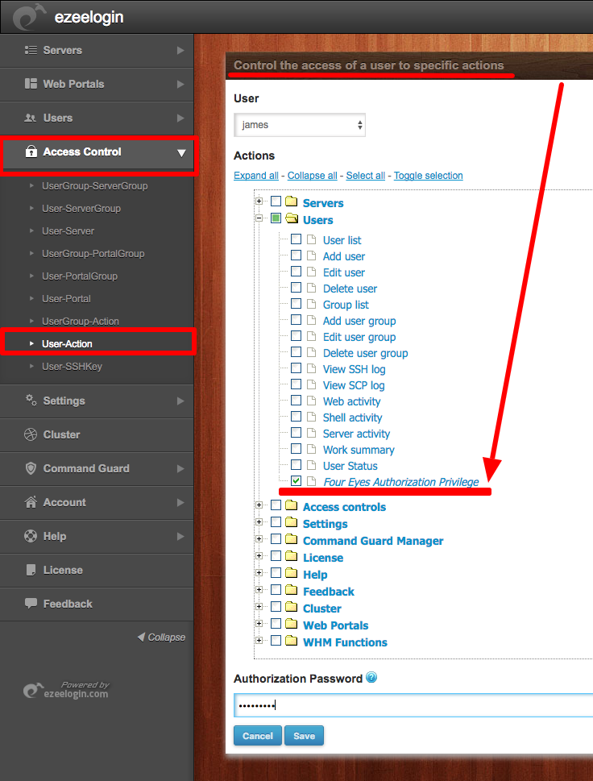
Task: Click the Feedback speech bubble icon
Action: click(31, 603)
